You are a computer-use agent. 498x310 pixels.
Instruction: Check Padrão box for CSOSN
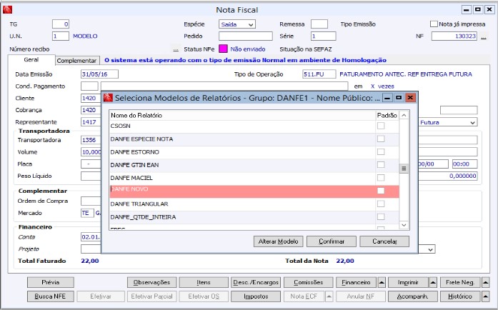point(381,126)
